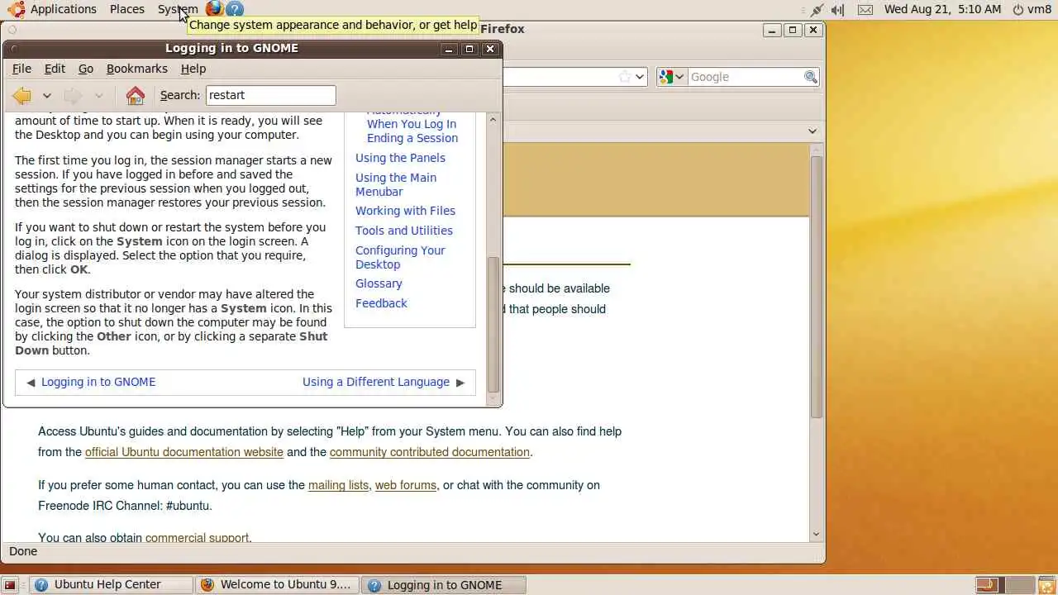Click the help window scrollbar up arrow

click(x=493, y=119)
